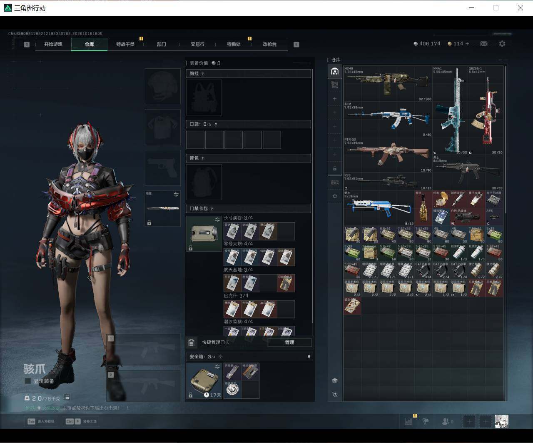533x443 pixels.
Task: Open the weight details list icon
Action: coord(67,398)
